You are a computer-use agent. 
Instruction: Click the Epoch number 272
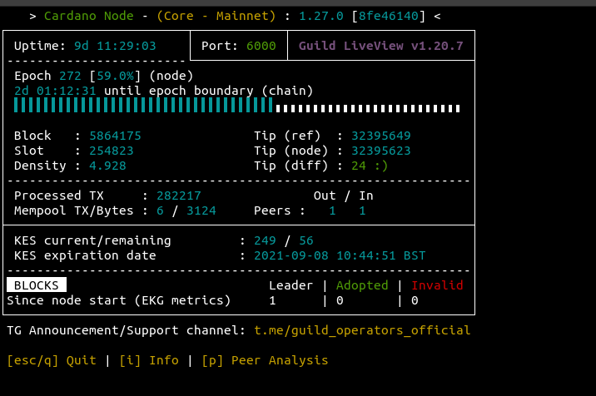click(x=70, y=76)
